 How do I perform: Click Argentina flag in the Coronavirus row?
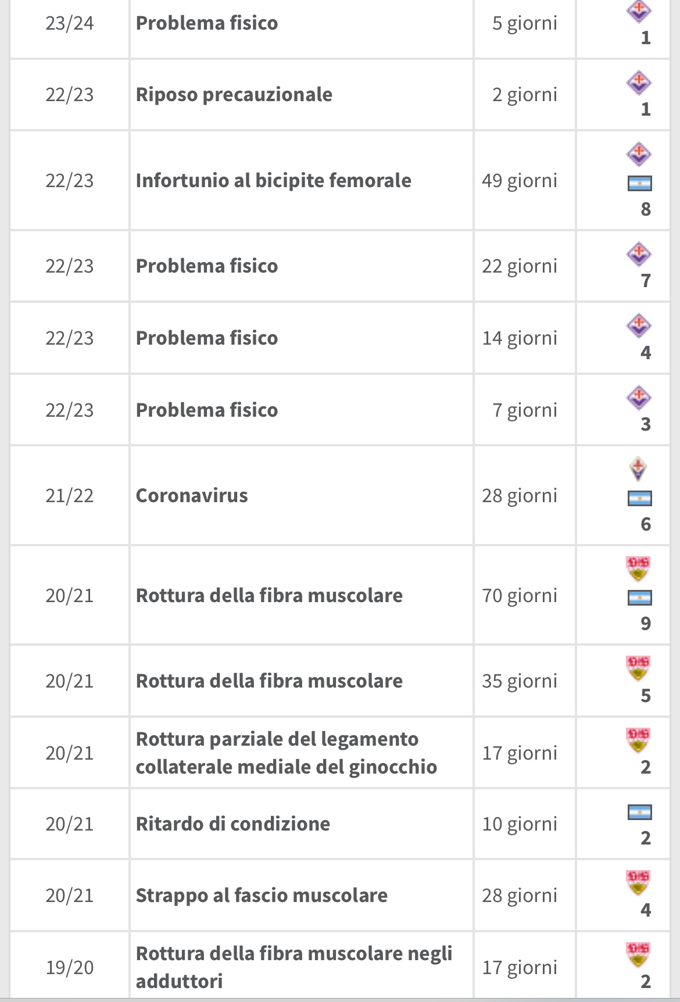(x=639, y=499)
